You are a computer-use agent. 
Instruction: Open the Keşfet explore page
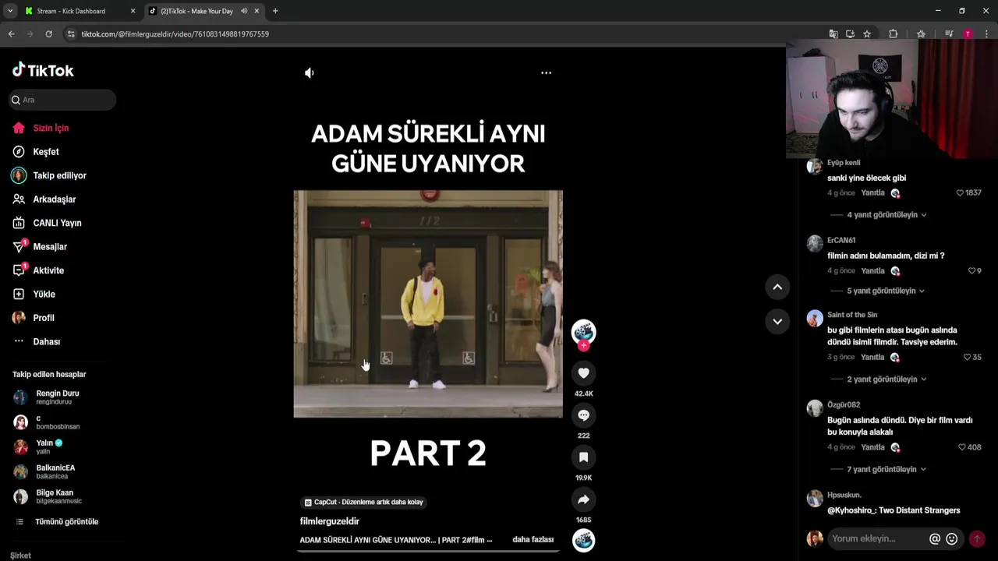[x=36, y=152]
